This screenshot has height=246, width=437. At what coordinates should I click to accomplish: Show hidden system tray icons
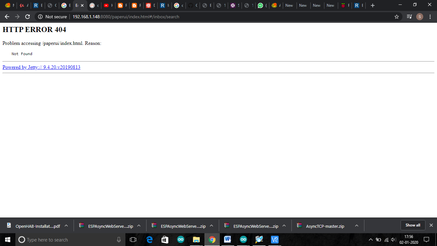371,240
